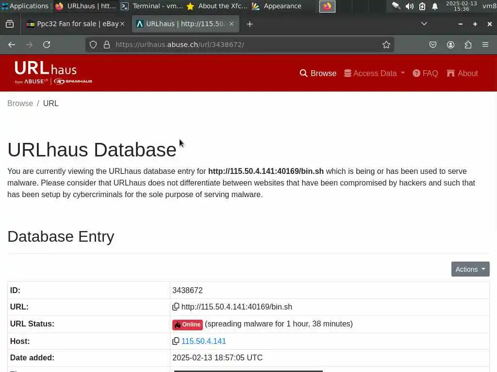This screenshot has height=372, width=497.
Task: Click 'spreading malware for 1 hour, 38 minutes' text
Action: pos(279,324)
